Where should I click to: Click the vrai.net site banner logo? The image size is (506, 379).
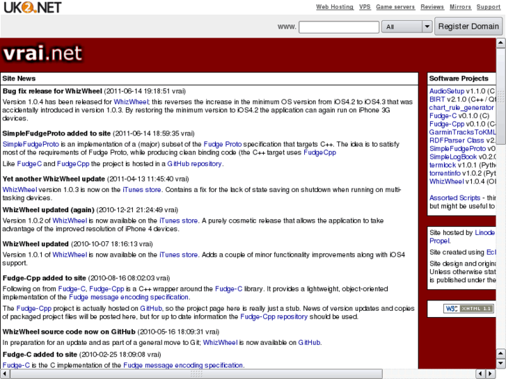point(42,53)
